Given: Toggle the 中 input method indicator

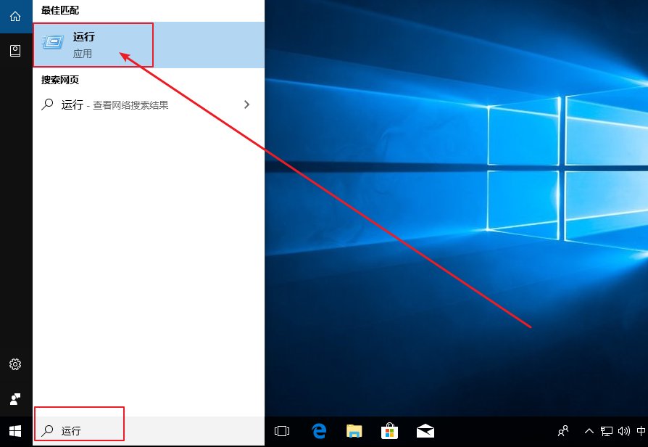Looking at the screenshot, I should click(641, 431).
